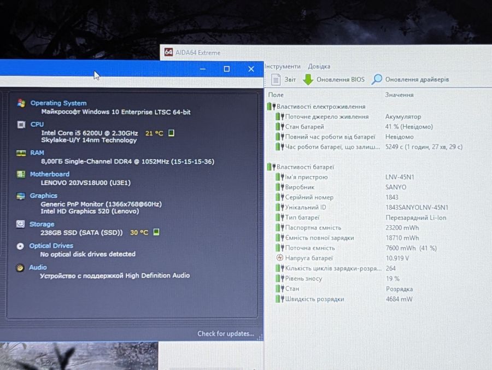
Task: Click Оновлення драйверів toolbar button
Action: tap(410, 79)
